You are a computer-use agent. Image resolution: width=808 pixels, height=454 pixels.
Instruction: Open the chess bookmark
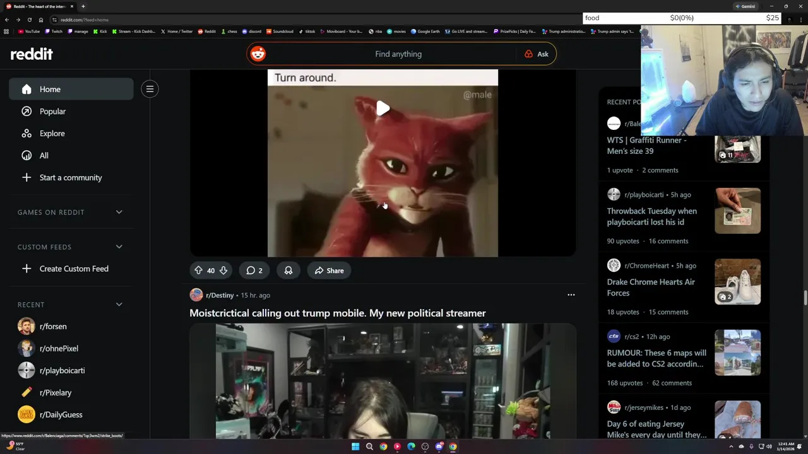tap(229, 31)
